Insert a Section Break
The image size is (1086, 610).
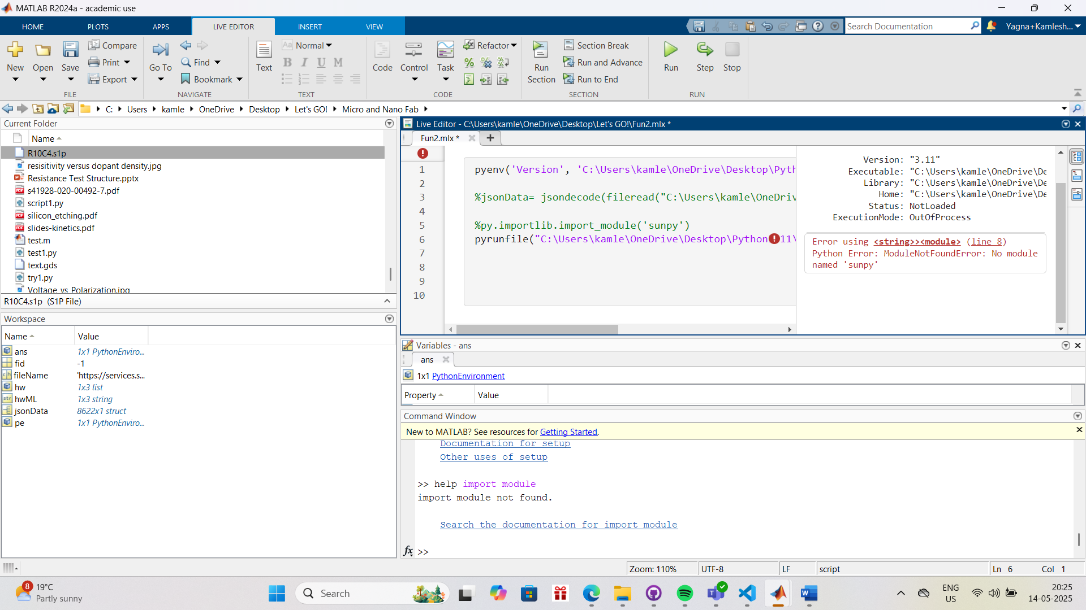click(596, 45)
